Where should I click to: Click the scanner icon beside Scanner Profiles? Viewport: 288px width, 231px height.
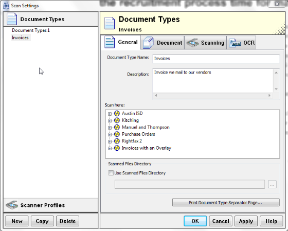[x=12, y=205]
